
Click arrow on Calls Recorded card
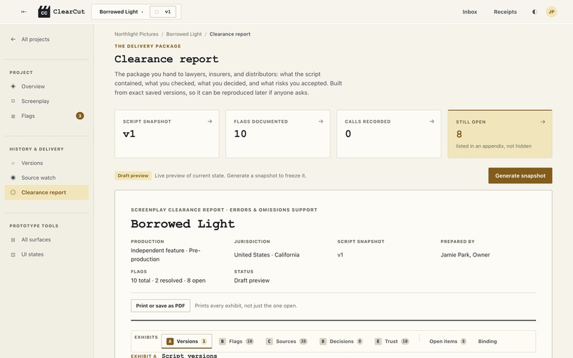click(432, 121)
